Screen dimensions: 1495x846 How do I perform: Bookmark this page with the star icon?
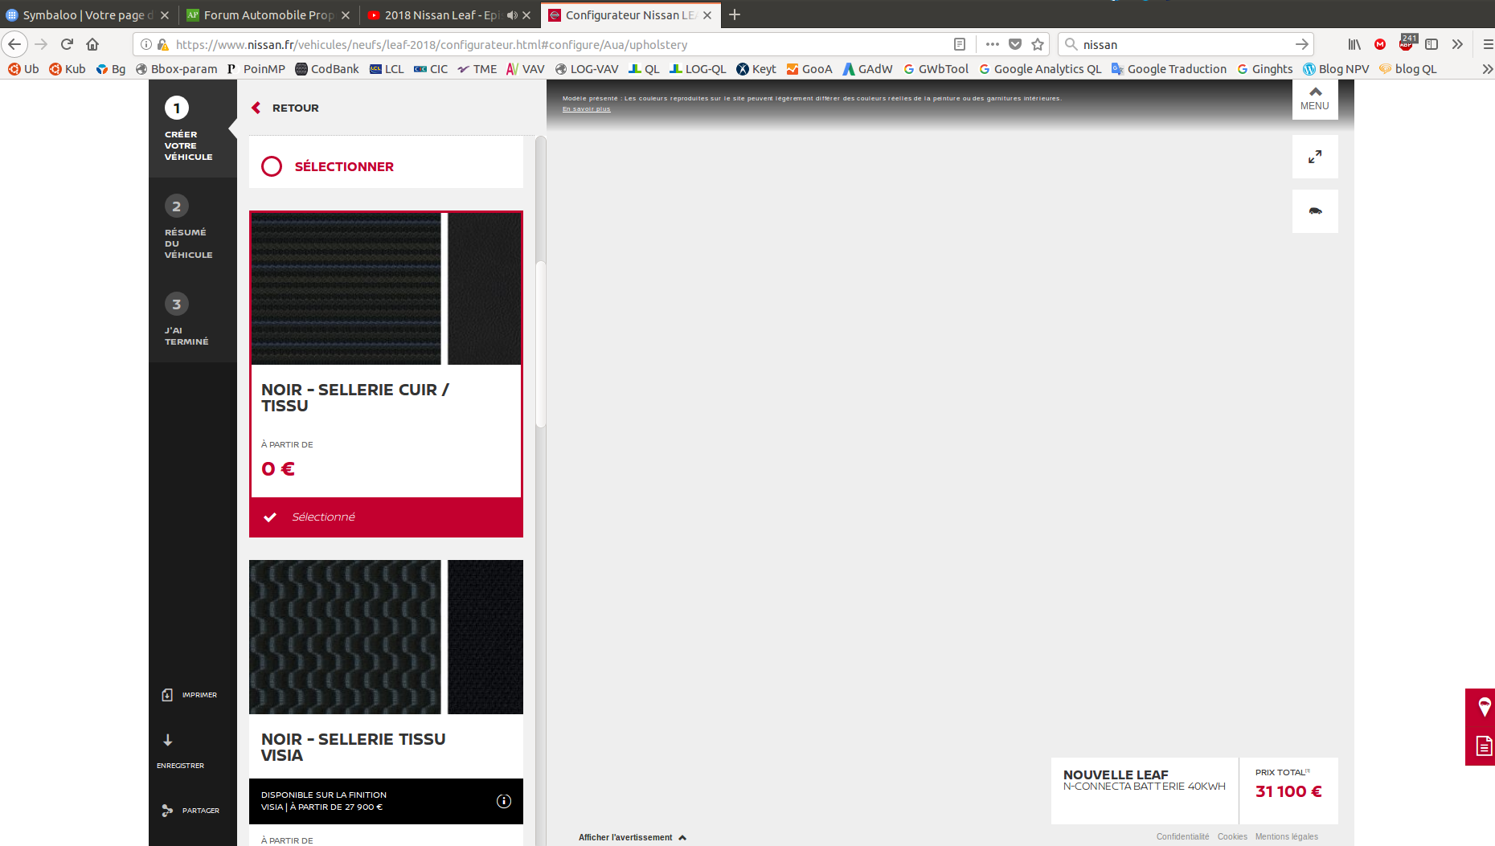point(1038,44)
